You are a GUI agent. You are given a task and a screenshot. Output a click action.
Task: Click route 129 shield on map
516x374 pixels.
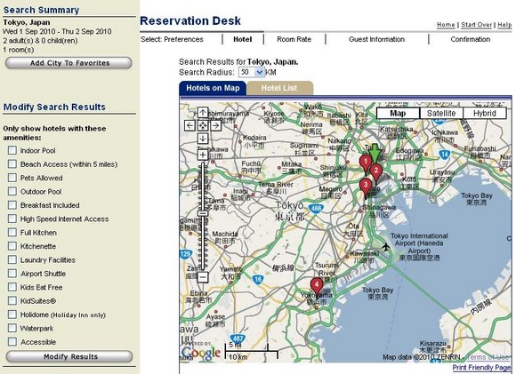coord(186,254)
